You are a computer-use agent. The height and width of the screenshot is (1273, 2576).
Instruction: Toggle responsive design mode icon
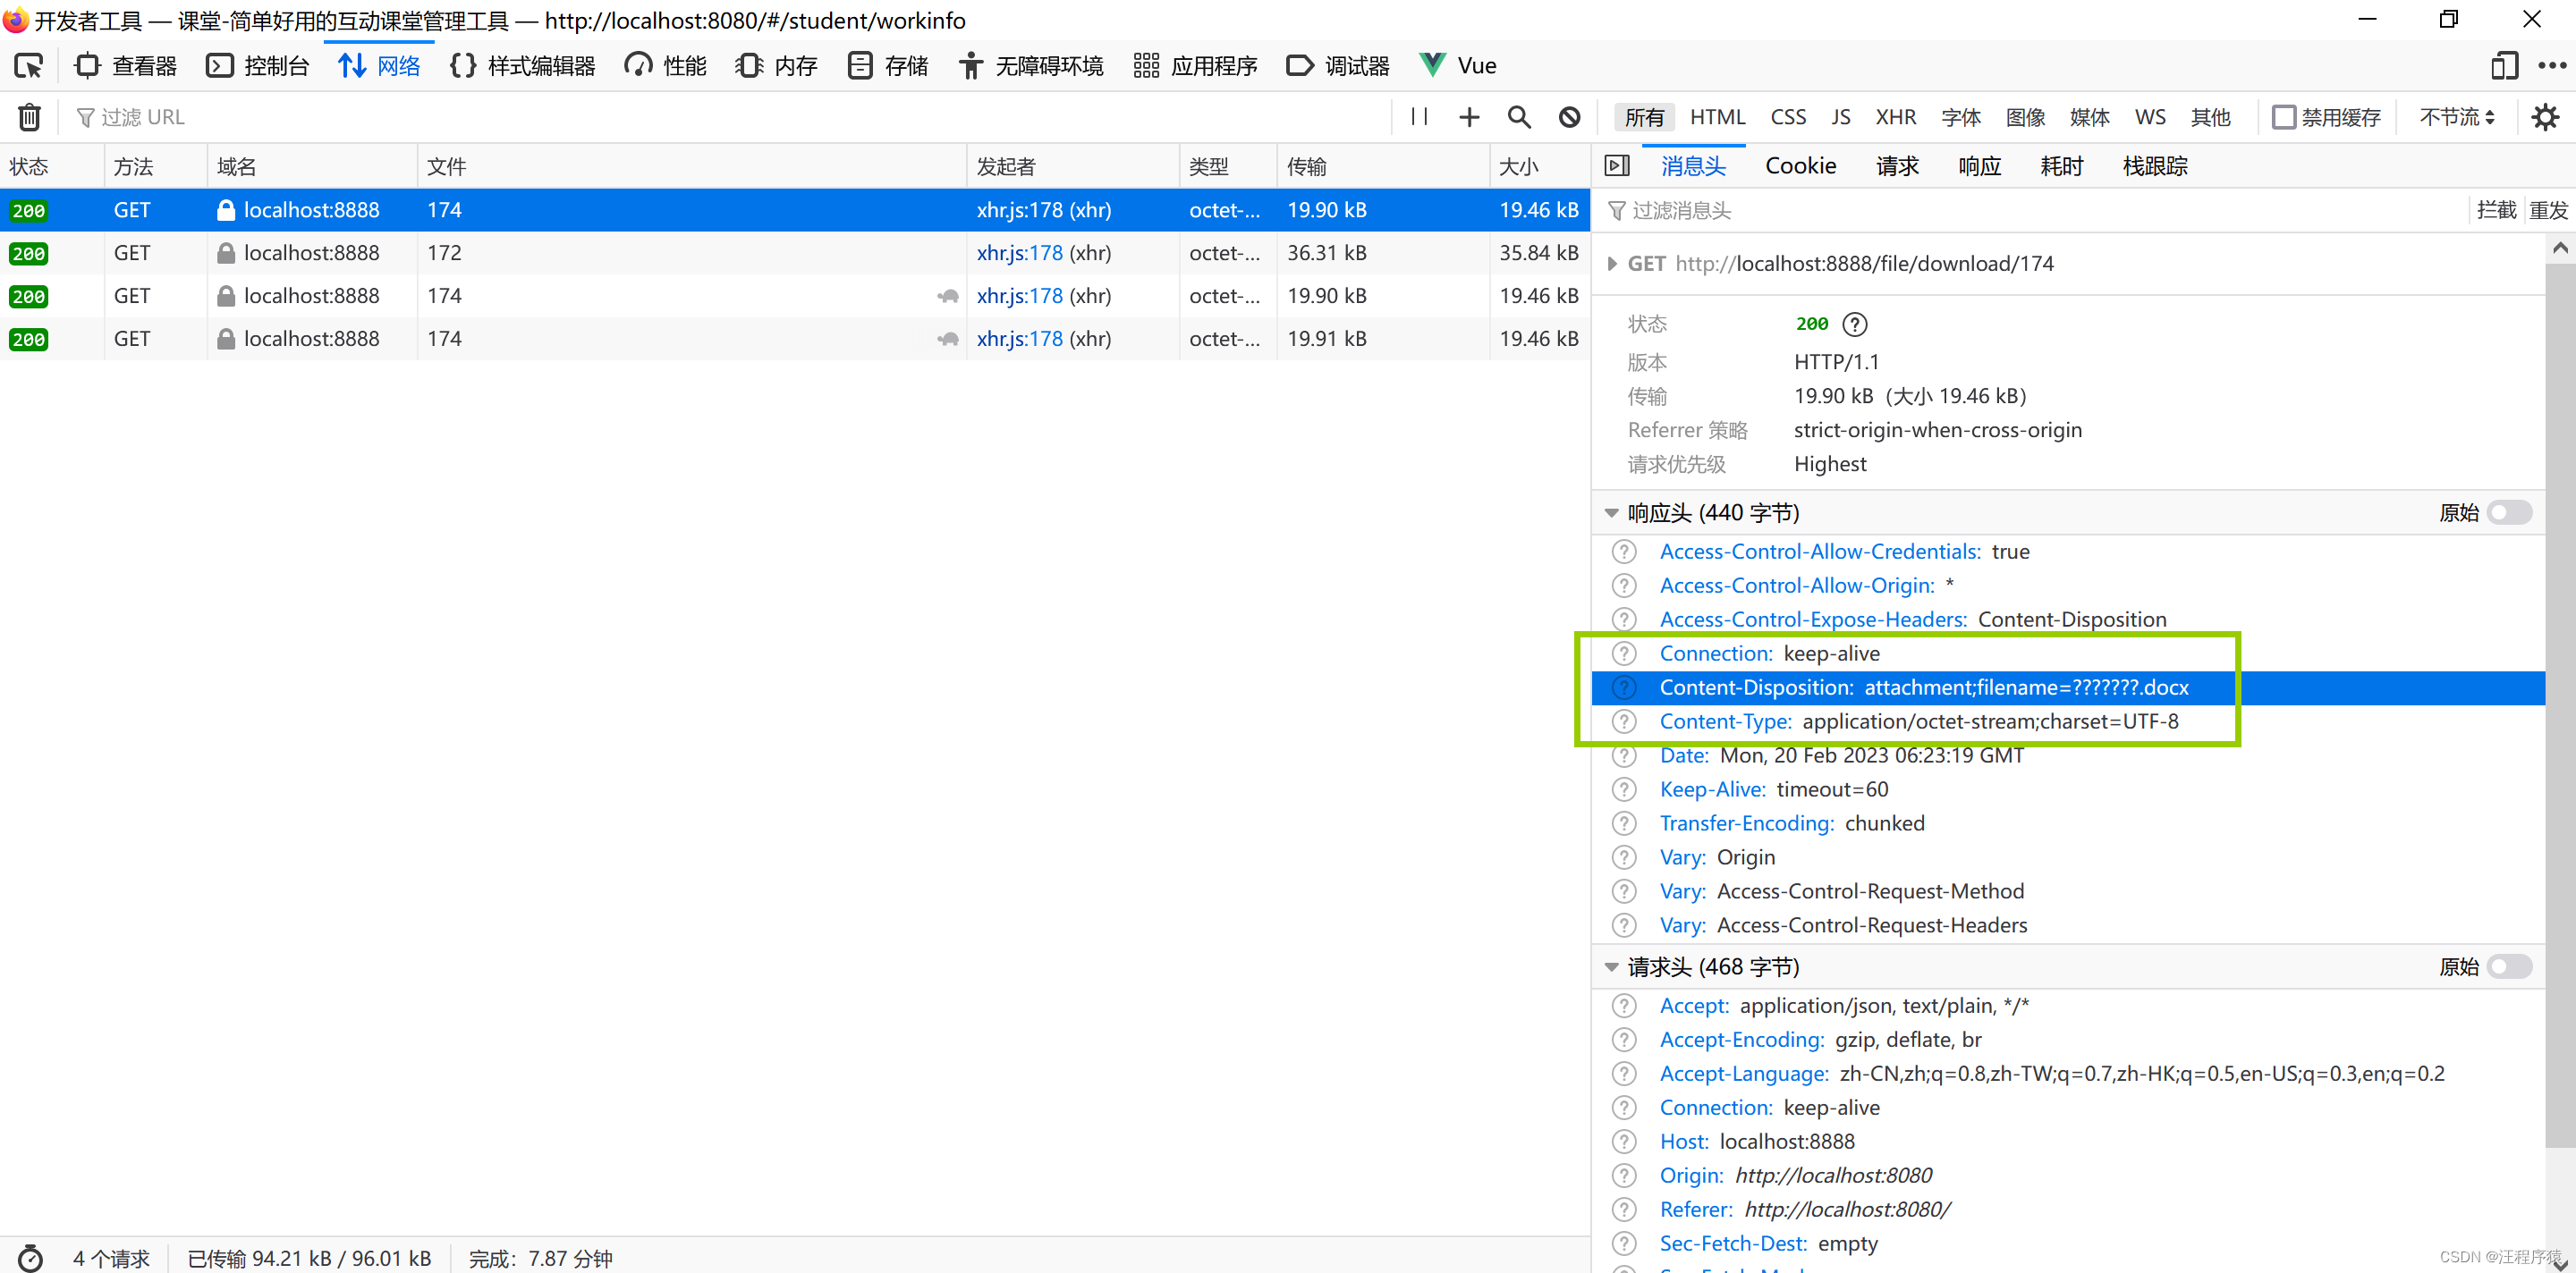click(x=2504, y=66)
